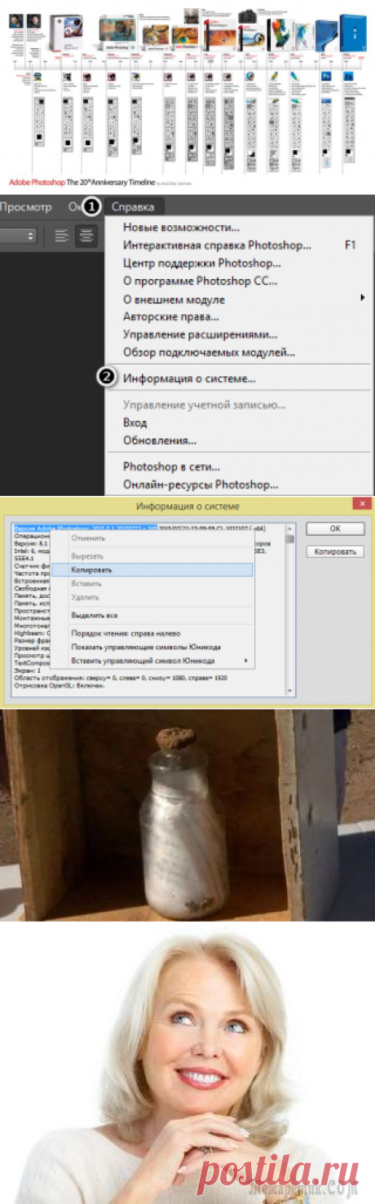Open the Просмотр menu

point(26,207)
